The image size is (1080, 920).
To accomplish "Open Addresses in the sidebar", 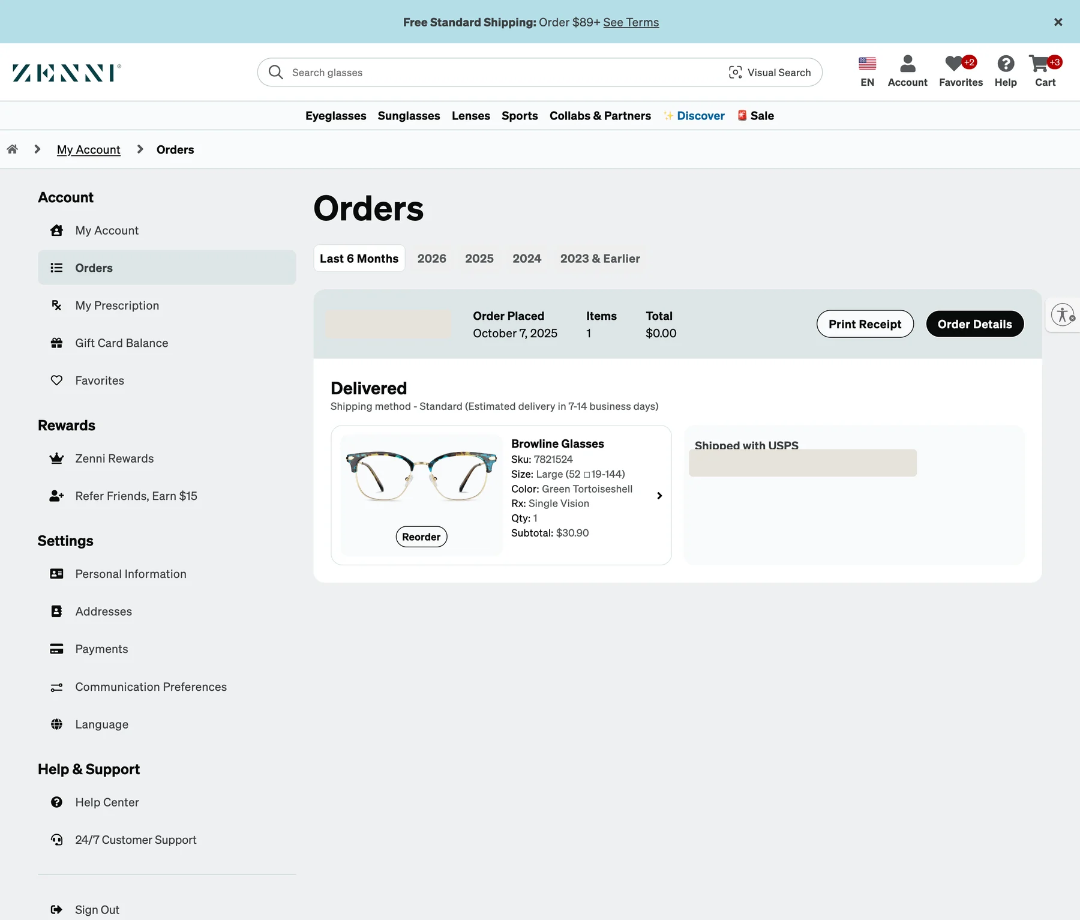I will pyautogui.click(x=167, y=612).
